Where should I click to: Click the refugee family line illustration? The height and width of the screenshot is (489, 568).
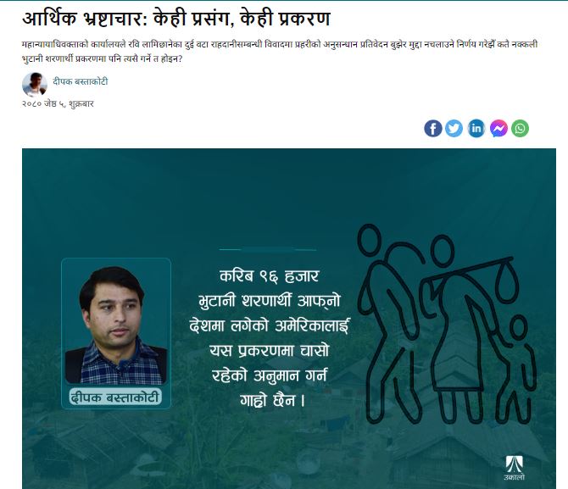point(448,325)
